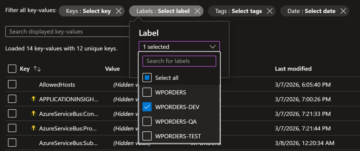Select the AllowedHosts row checkbox
360x151 pixels.
(x=12, y=84)
